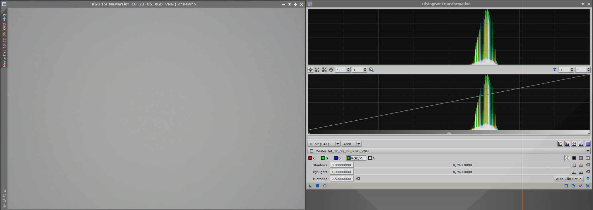Select the R red channel
The width and height of the screenshot is (593, 210).
(x=312, y=158)
